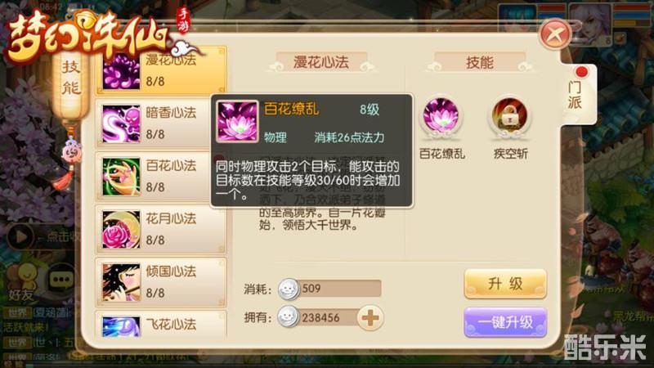Switch to the 门派 side tab
654x368 pixels.
577,95
